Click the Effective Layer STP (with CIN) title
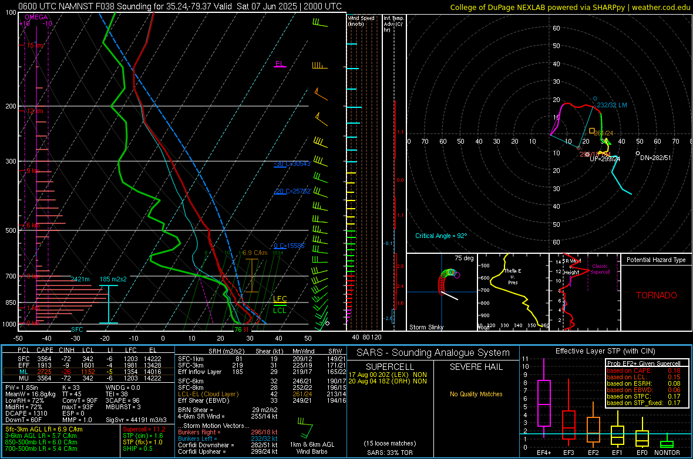 click(x=605, y=351)
